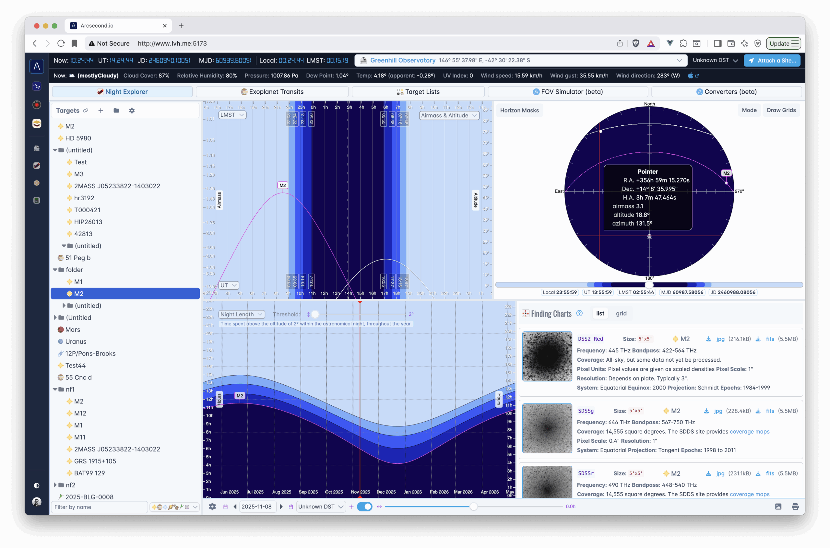Click the Attach a Site button
The height and width of the screenshot is (548, 830).
click(772, 61)
